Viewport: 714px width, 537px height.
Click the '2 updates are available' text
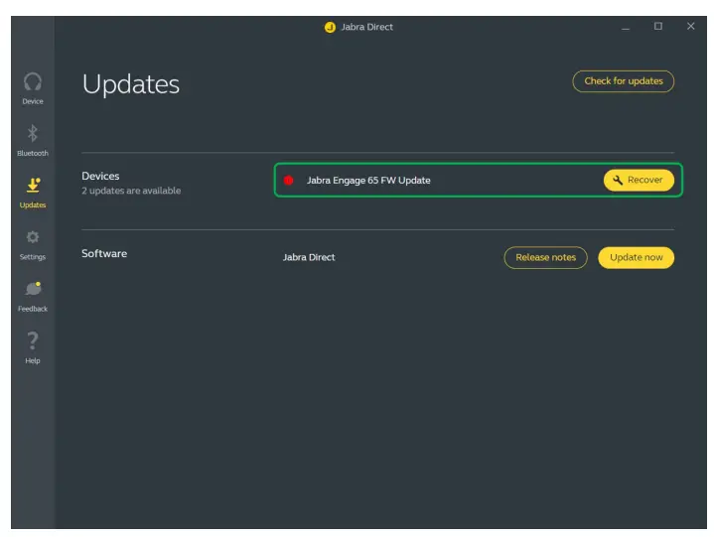pyautogui.click(x=131, y=191)
